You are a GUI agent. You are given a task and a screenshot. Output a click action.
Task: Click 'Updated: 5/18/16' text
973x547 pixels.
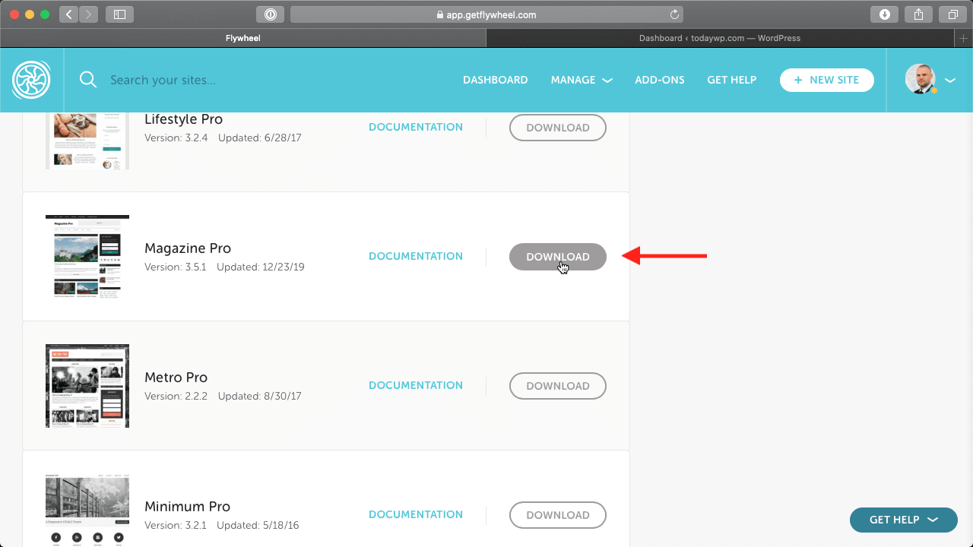(x=258, y=526)
